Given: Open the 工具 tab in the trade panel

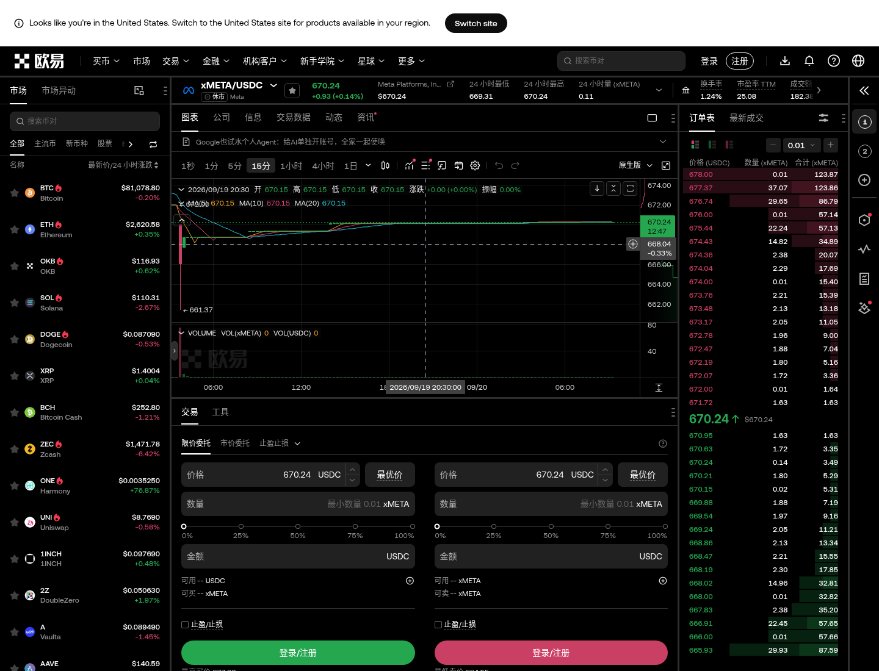Looking at the screenshot, I should click(220, 412).
